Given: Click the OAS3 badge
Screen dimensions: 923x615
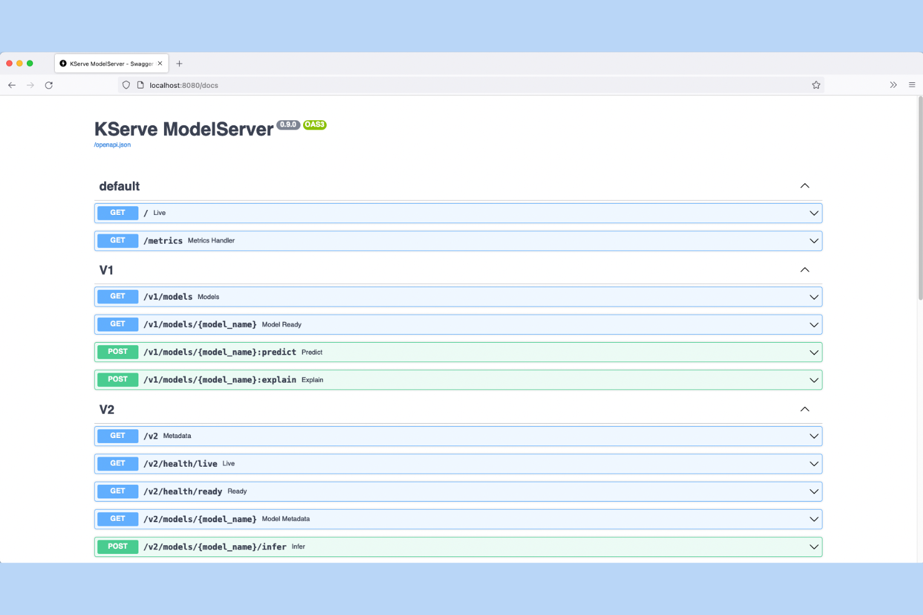Looking at the screenshot, I should tap(315, 125).
